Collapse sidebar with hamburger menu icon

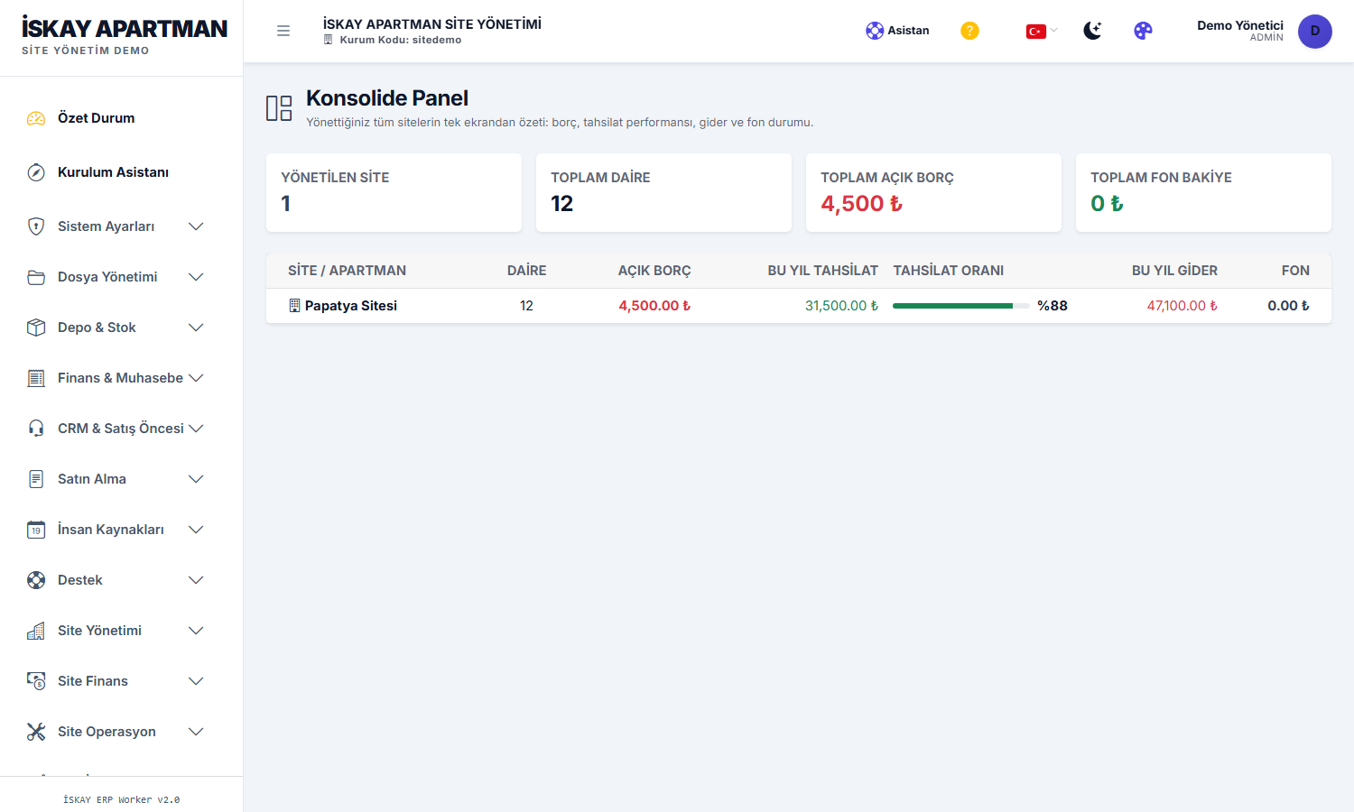283,31
